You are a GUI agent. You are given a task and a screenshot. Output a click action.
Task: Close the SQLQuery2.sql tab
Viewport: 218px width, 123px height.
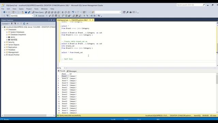(x=93, y=20)
